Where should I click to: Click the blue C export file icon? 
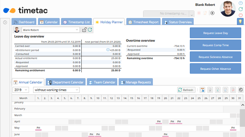click(225, 90)
